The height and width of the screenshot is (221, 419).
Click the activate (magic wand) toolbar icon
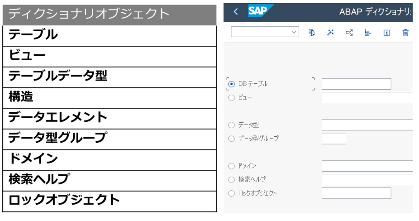tap(331, 33)
